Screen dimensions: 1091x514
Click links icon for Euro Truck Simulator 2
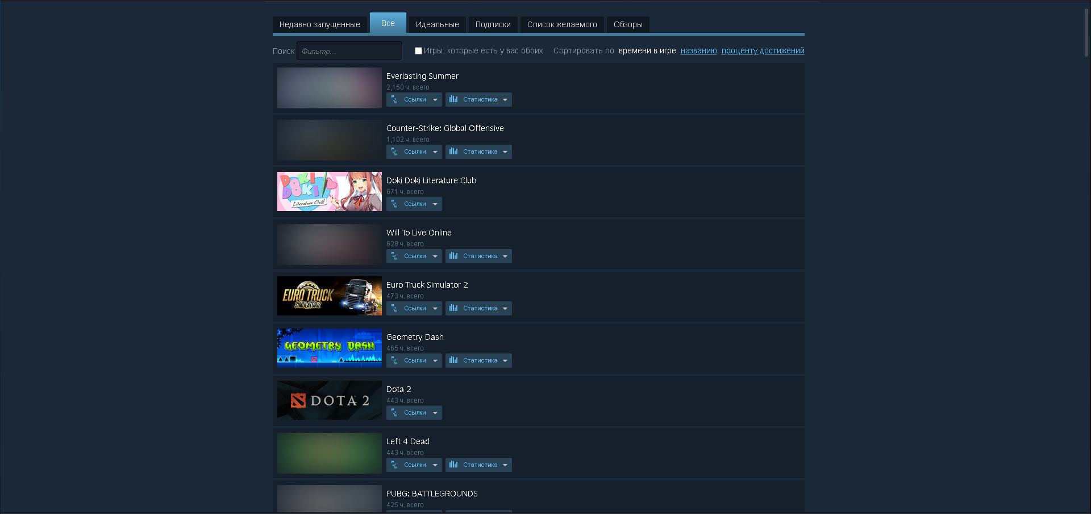[394, 308]
